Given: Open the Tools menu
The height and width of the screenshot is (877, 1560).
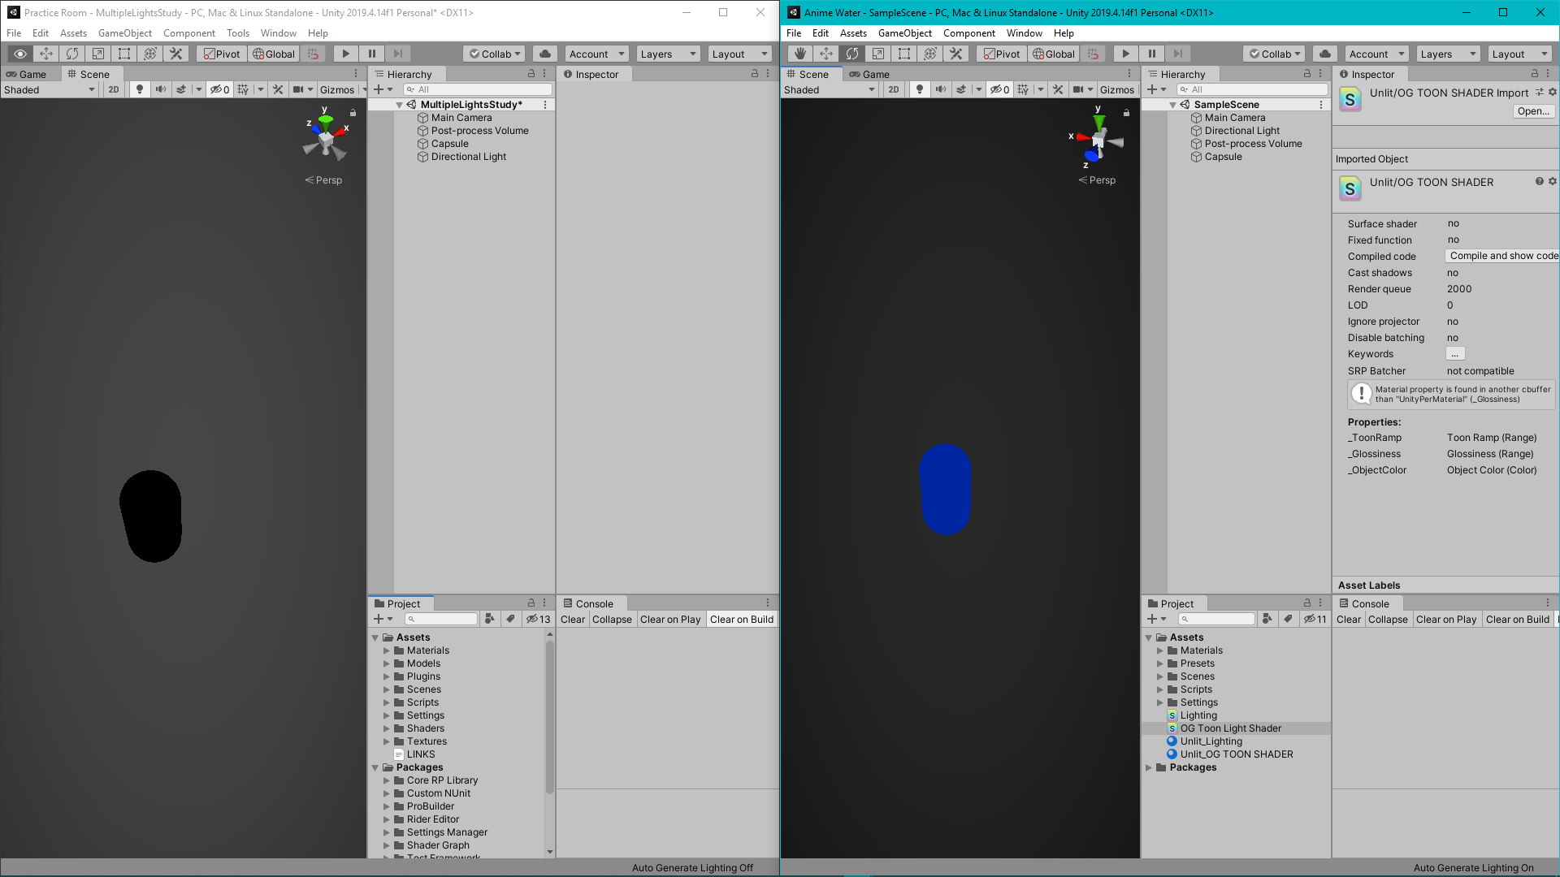Looking at the screenshot, I should pyautogui.click(x=237, y=33).
